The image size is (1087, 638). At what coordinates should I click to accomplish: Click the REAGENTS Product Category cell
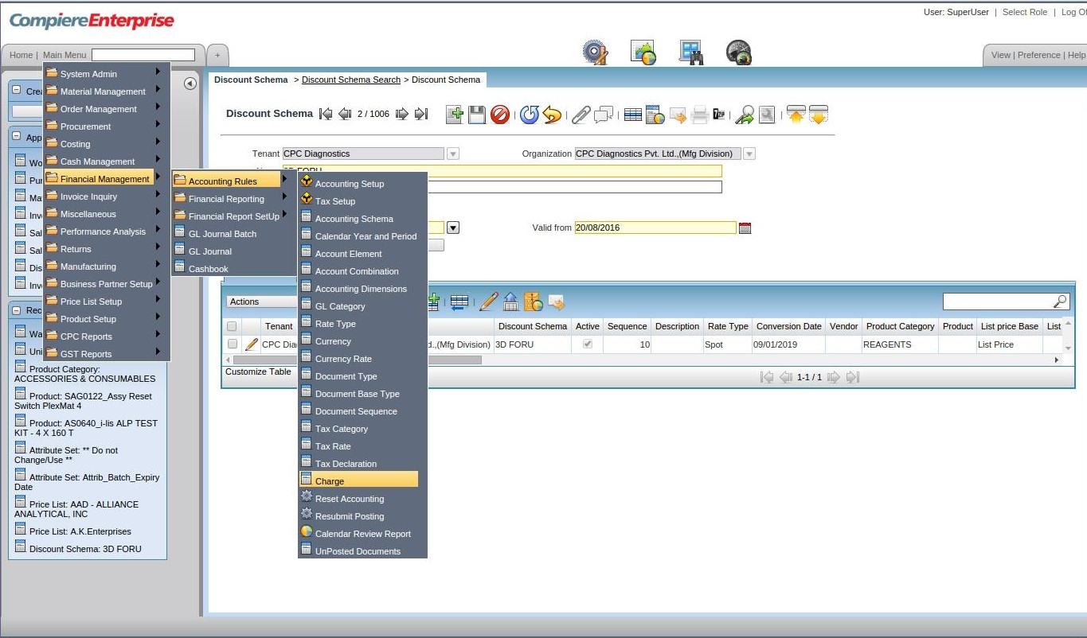[898, 344]
